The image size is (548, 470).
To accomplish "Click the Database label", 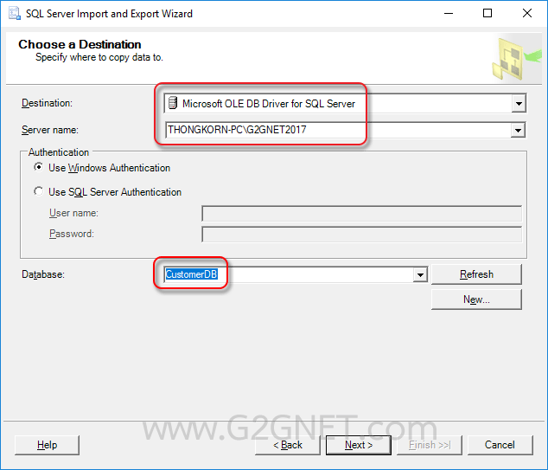I will [43, 274].
